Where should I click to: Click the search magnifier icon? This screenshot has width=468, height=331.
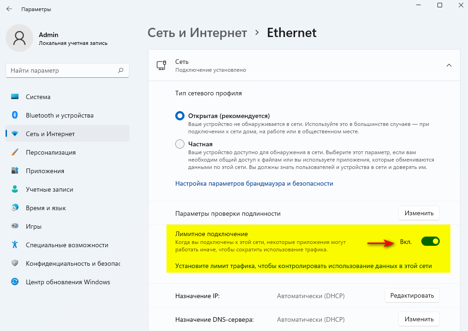coord(121,71)
